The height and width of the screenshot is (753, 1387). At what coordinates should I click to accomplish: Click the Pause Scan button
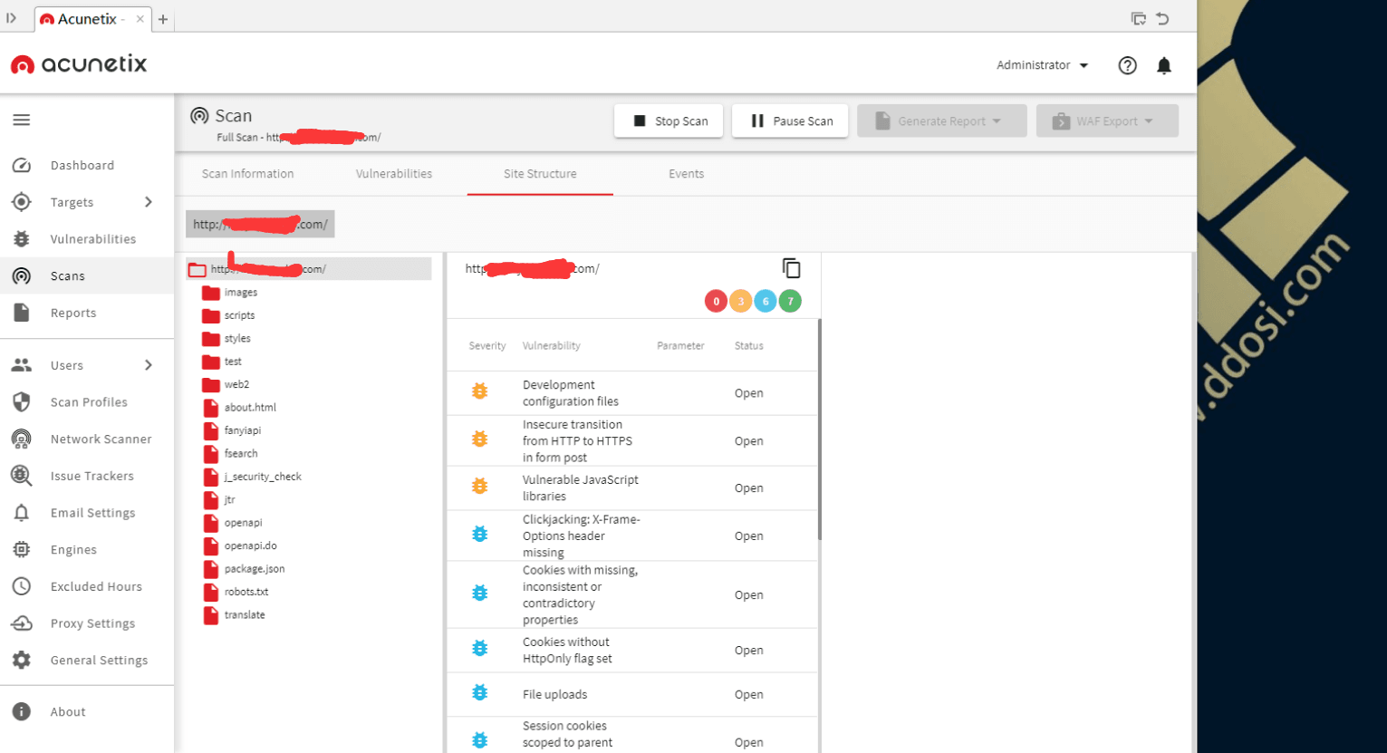(790, 121)
